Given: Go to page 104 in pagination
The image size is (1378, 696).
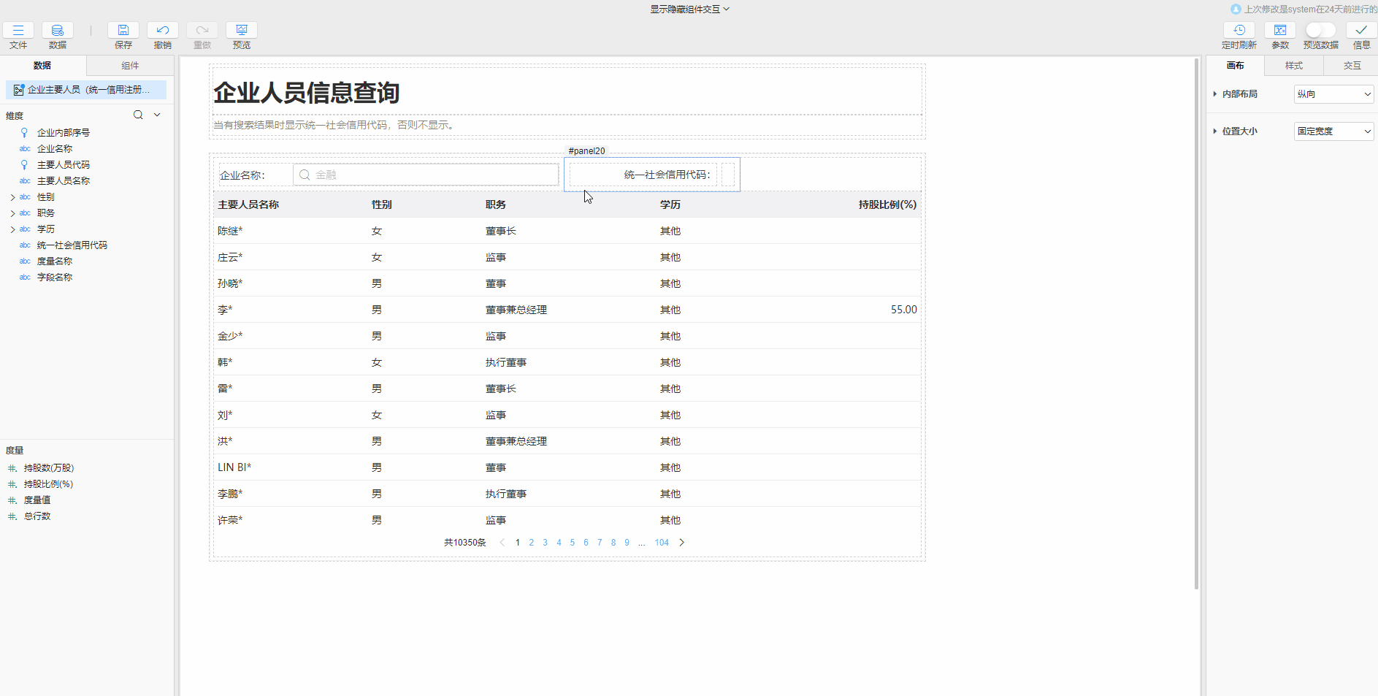Looking at the screenshot, I should tap(662, 543).
